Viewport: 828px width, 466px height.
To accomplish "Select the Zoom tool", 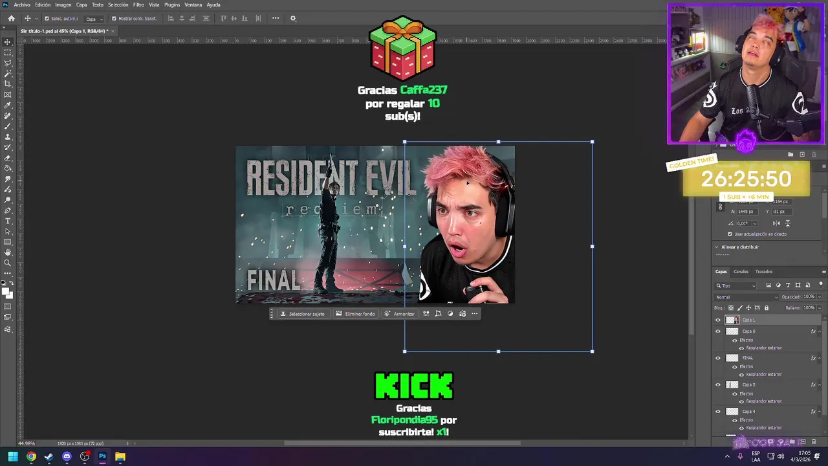I will pos(8,263).
